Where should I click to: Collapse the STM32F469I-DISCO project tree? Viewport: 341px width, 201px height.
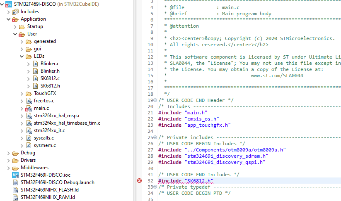click(x=2, y=4)
